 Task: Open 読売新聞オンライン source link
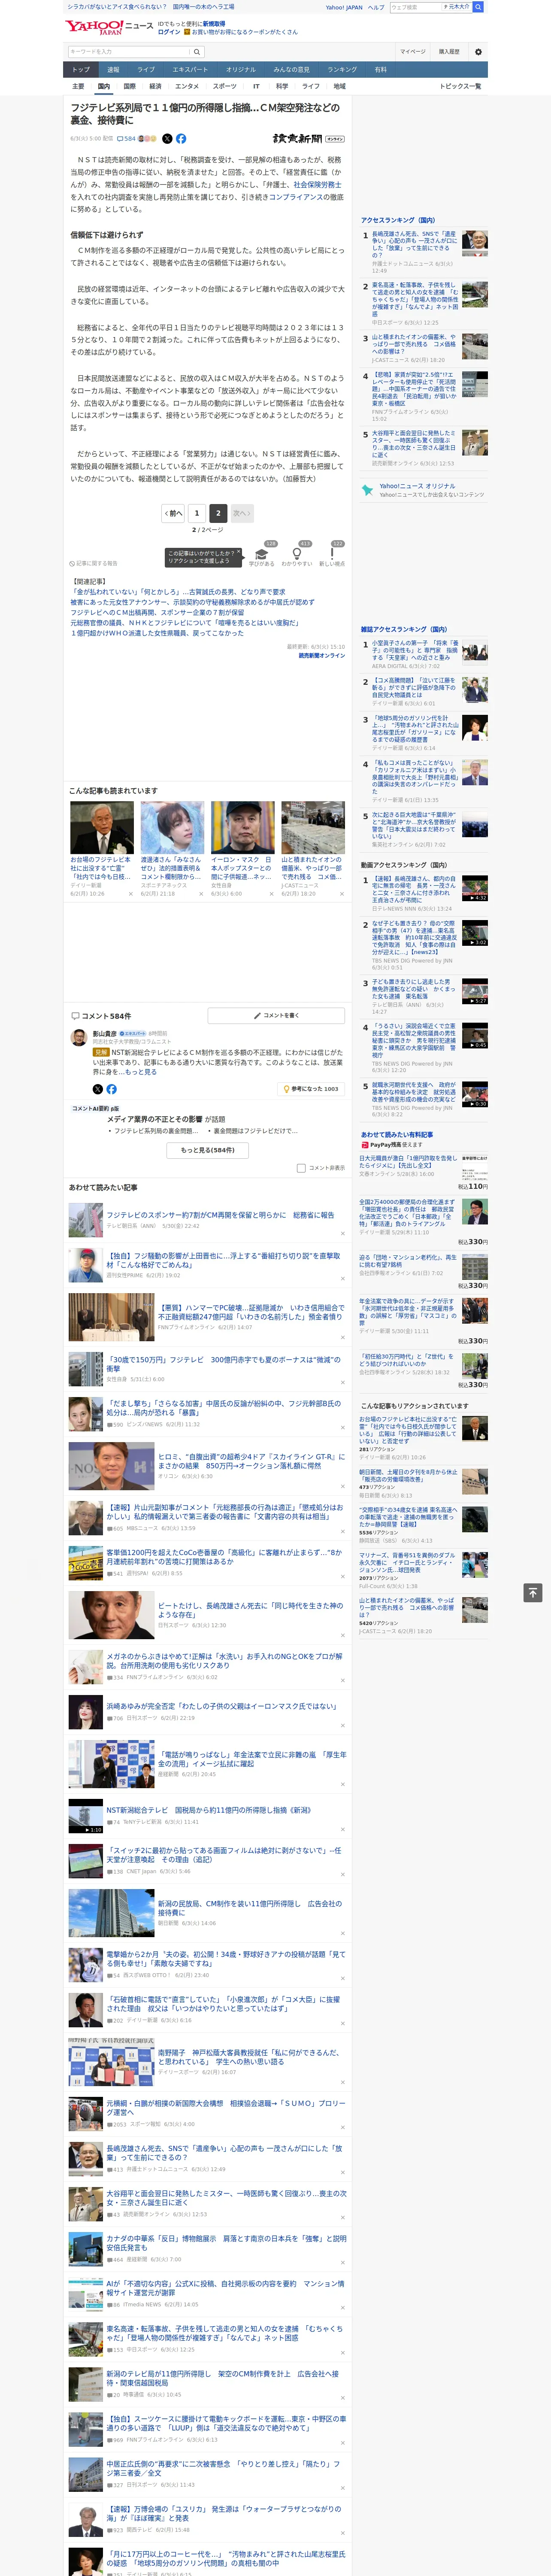pyautogui.click(x=321, y=656)
